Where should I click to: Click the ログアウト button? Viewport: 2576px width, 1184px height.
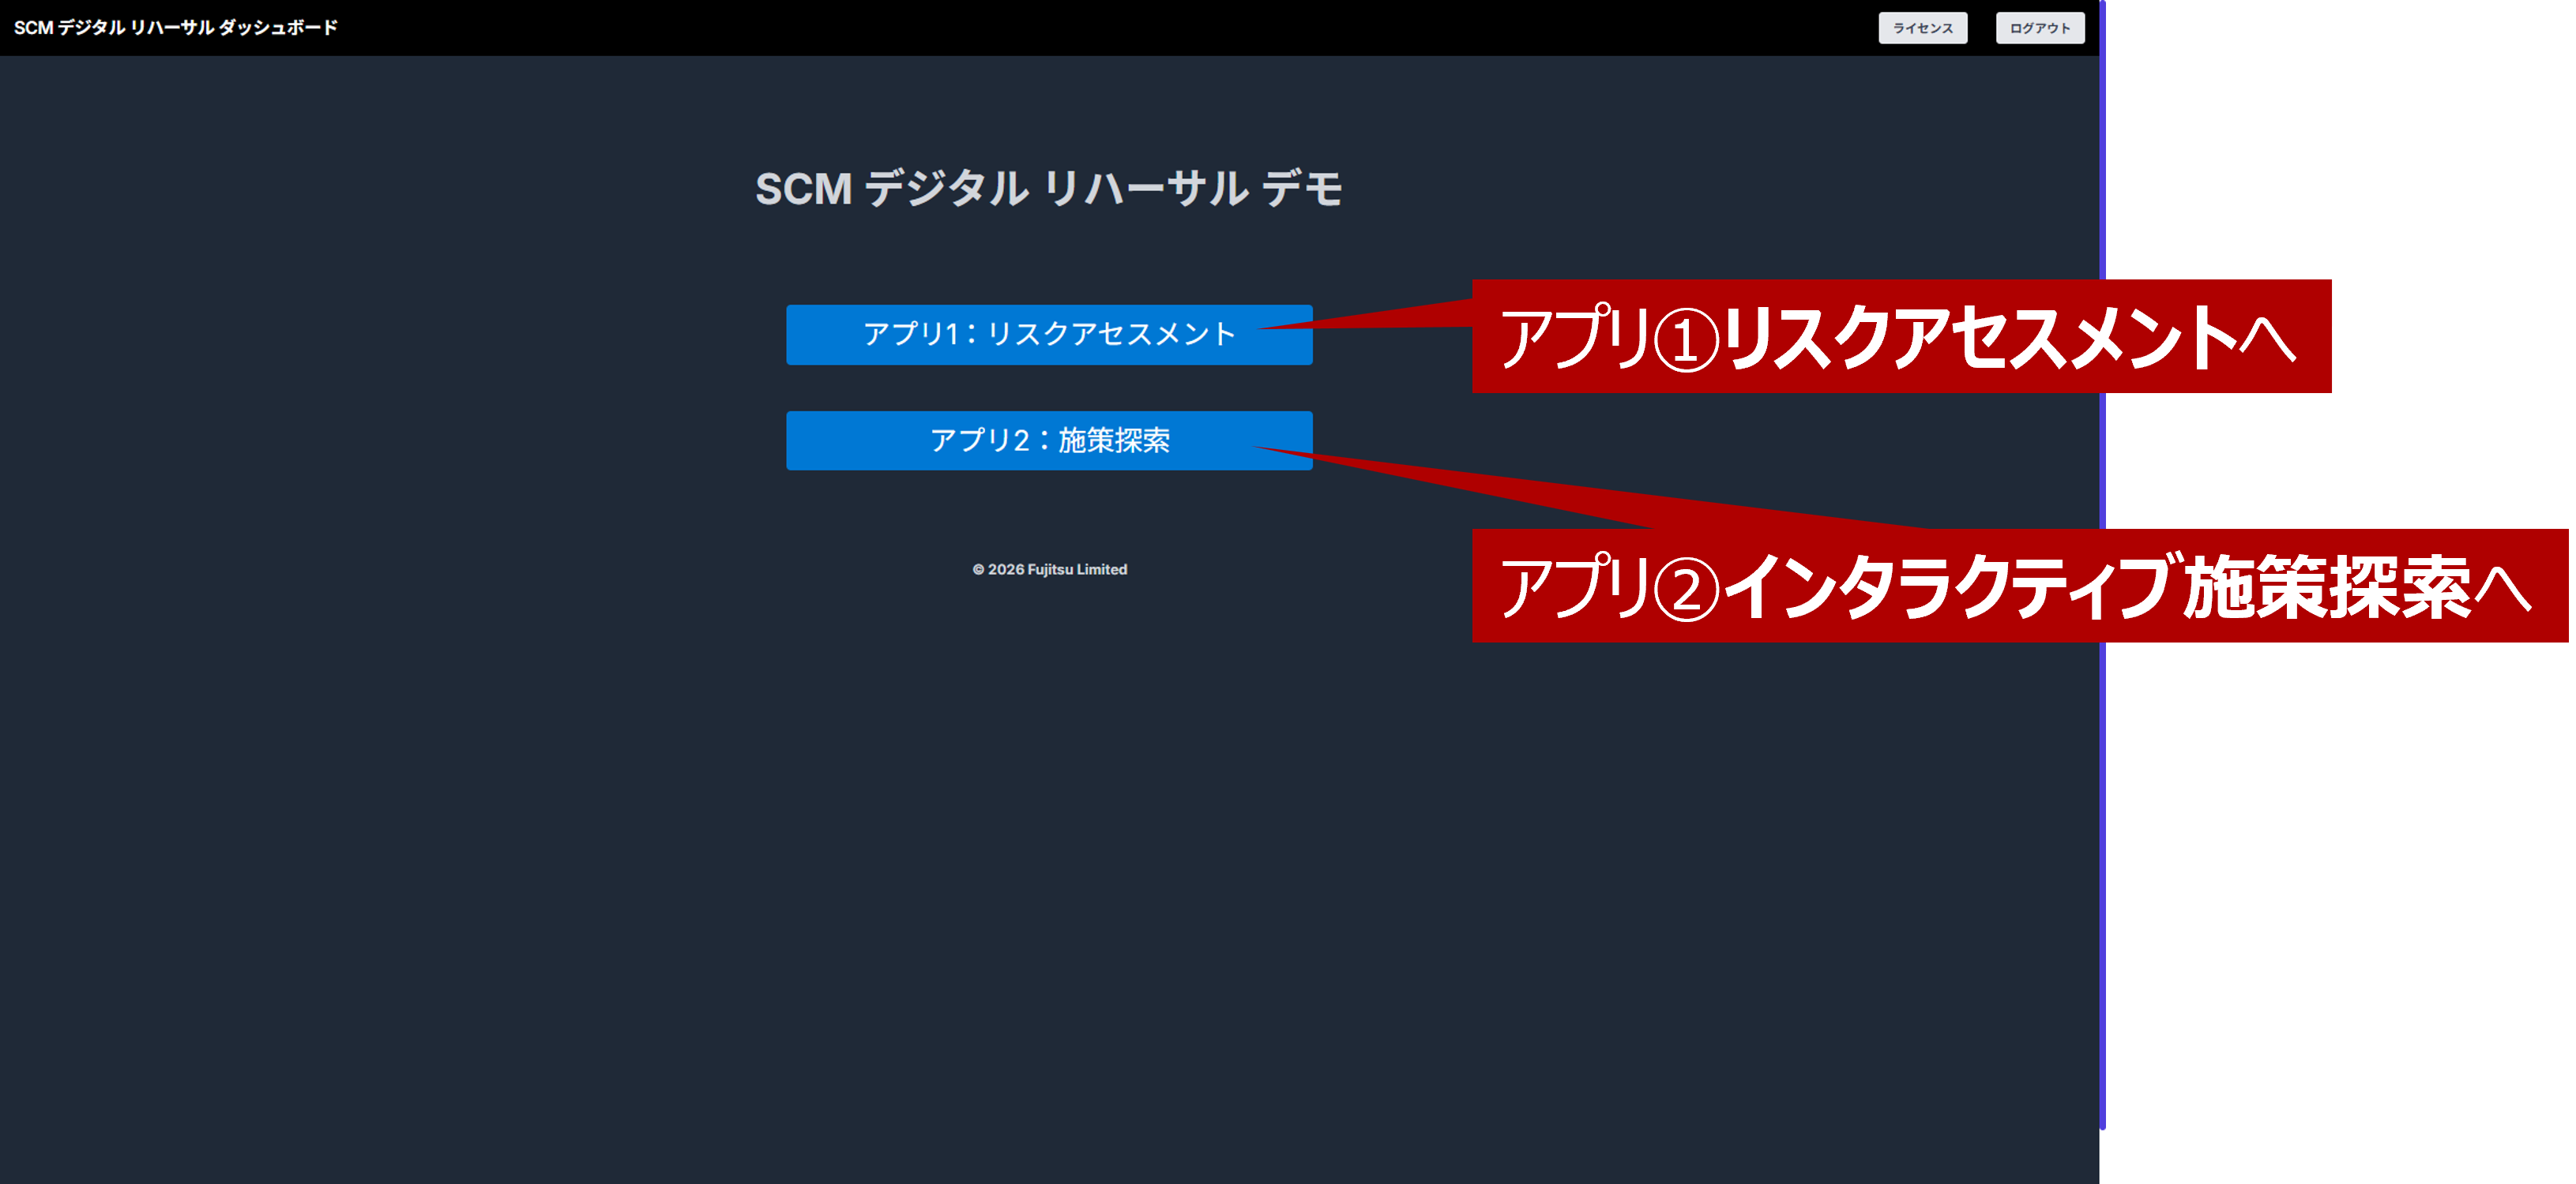click(2040, 28)
